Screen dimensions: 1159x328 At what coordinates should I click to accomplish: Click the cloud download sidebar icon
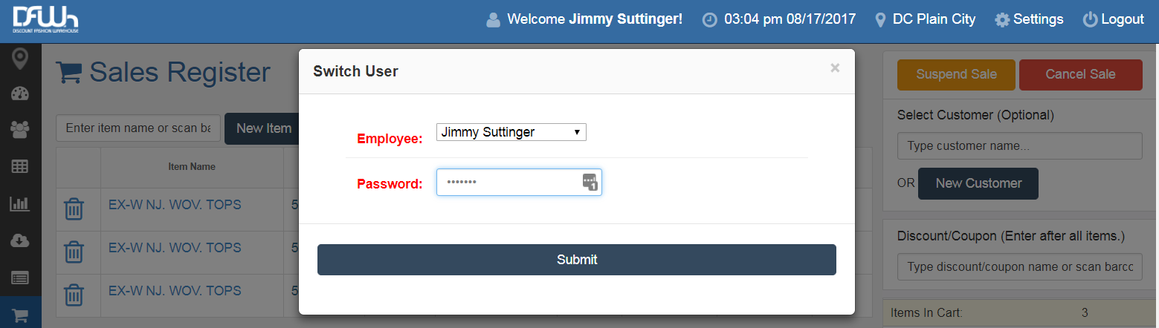point(20,240)
